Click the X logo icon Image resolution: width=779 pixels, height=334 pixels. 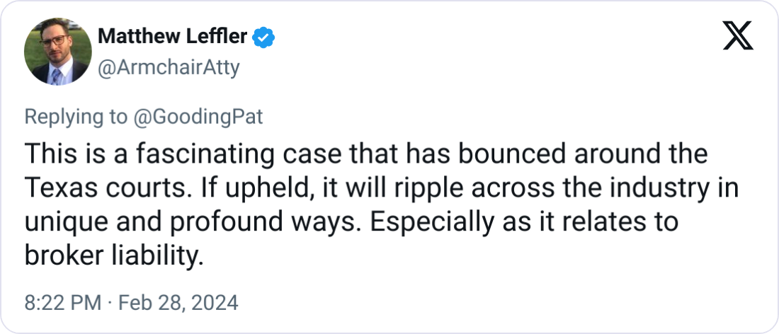pyautogui.click(x=738, y=35)
